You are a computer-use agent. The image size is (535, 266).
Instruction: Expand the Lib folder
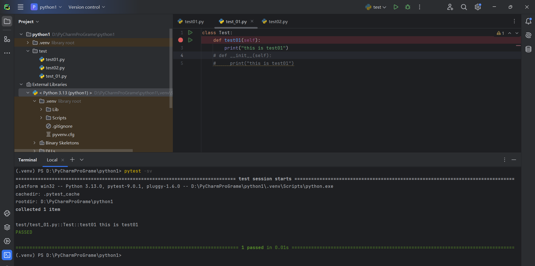(x=41, y=109)
